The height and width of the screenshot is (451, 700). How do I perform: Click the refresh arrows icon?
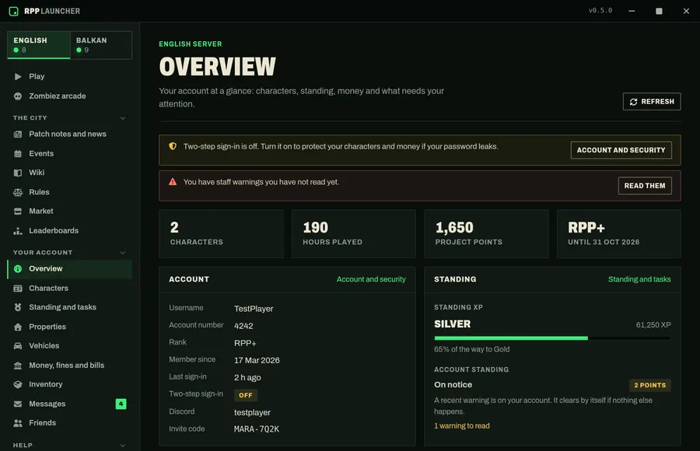point(633,102)
